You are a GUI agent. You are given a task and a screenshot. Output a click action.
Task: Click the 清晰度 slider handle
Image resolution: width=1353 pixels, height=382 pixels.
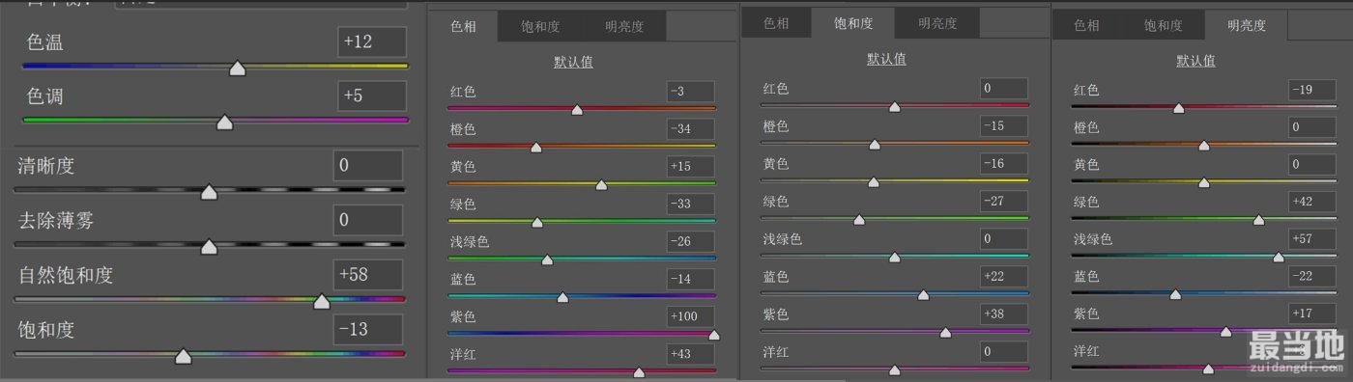click(x=208, y=193)
